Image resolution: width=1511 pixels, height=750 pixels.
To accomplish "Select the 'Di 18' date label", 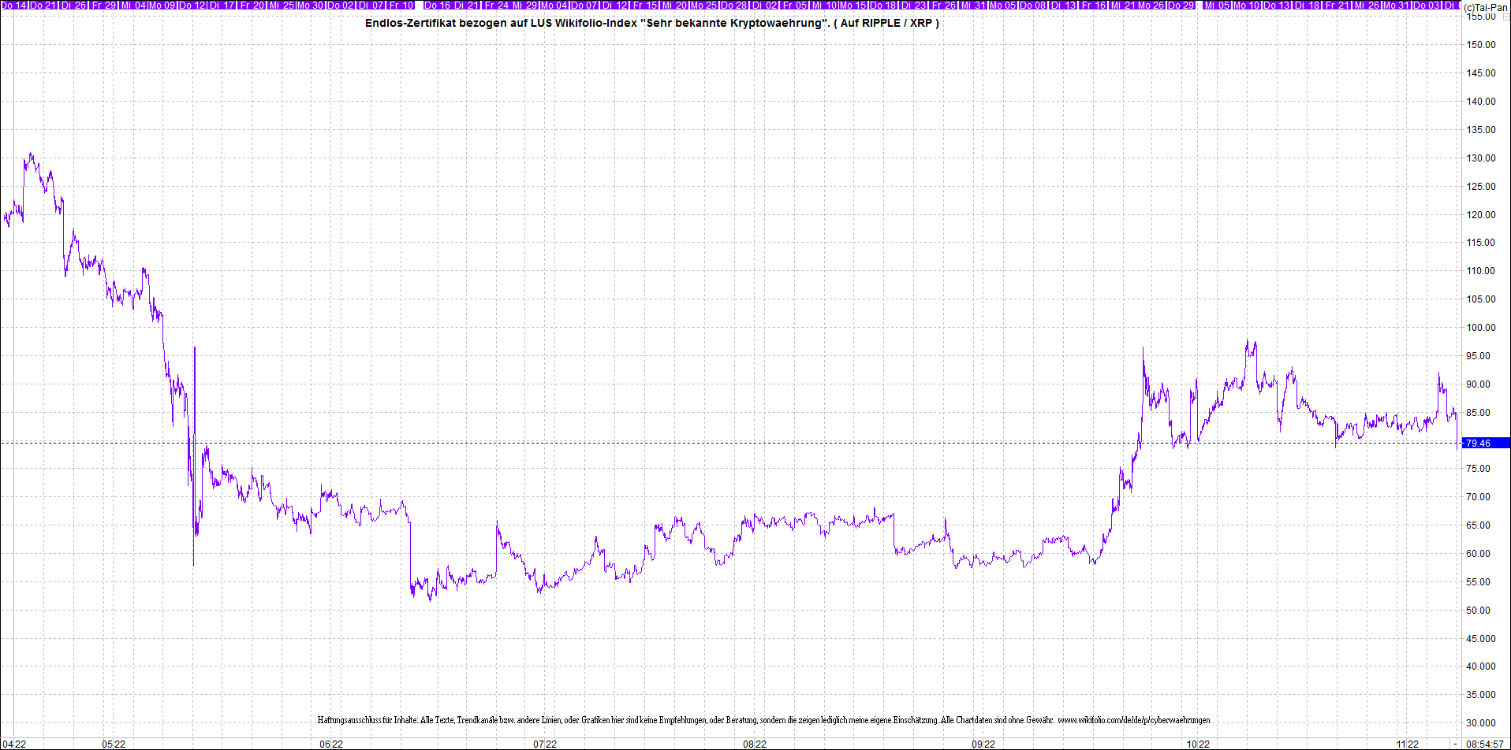I will 1307,5.
